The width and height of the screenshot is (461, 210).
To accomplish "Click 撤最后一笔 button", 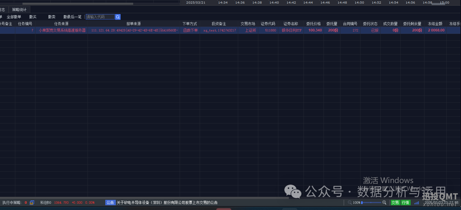I will coord(72,17).
